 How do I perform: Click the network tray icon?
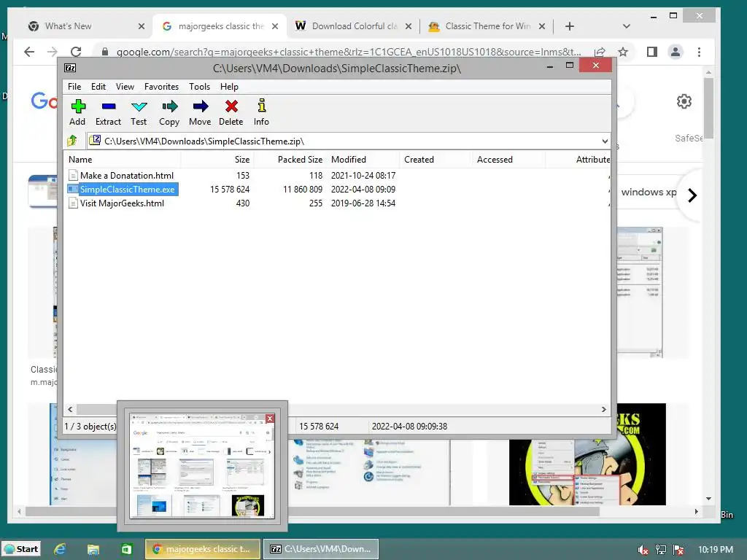click(661, 550)
